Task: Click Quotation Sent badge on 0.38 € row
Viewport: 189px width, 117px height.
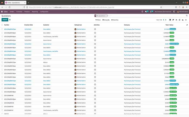Action: pos(174,44)
